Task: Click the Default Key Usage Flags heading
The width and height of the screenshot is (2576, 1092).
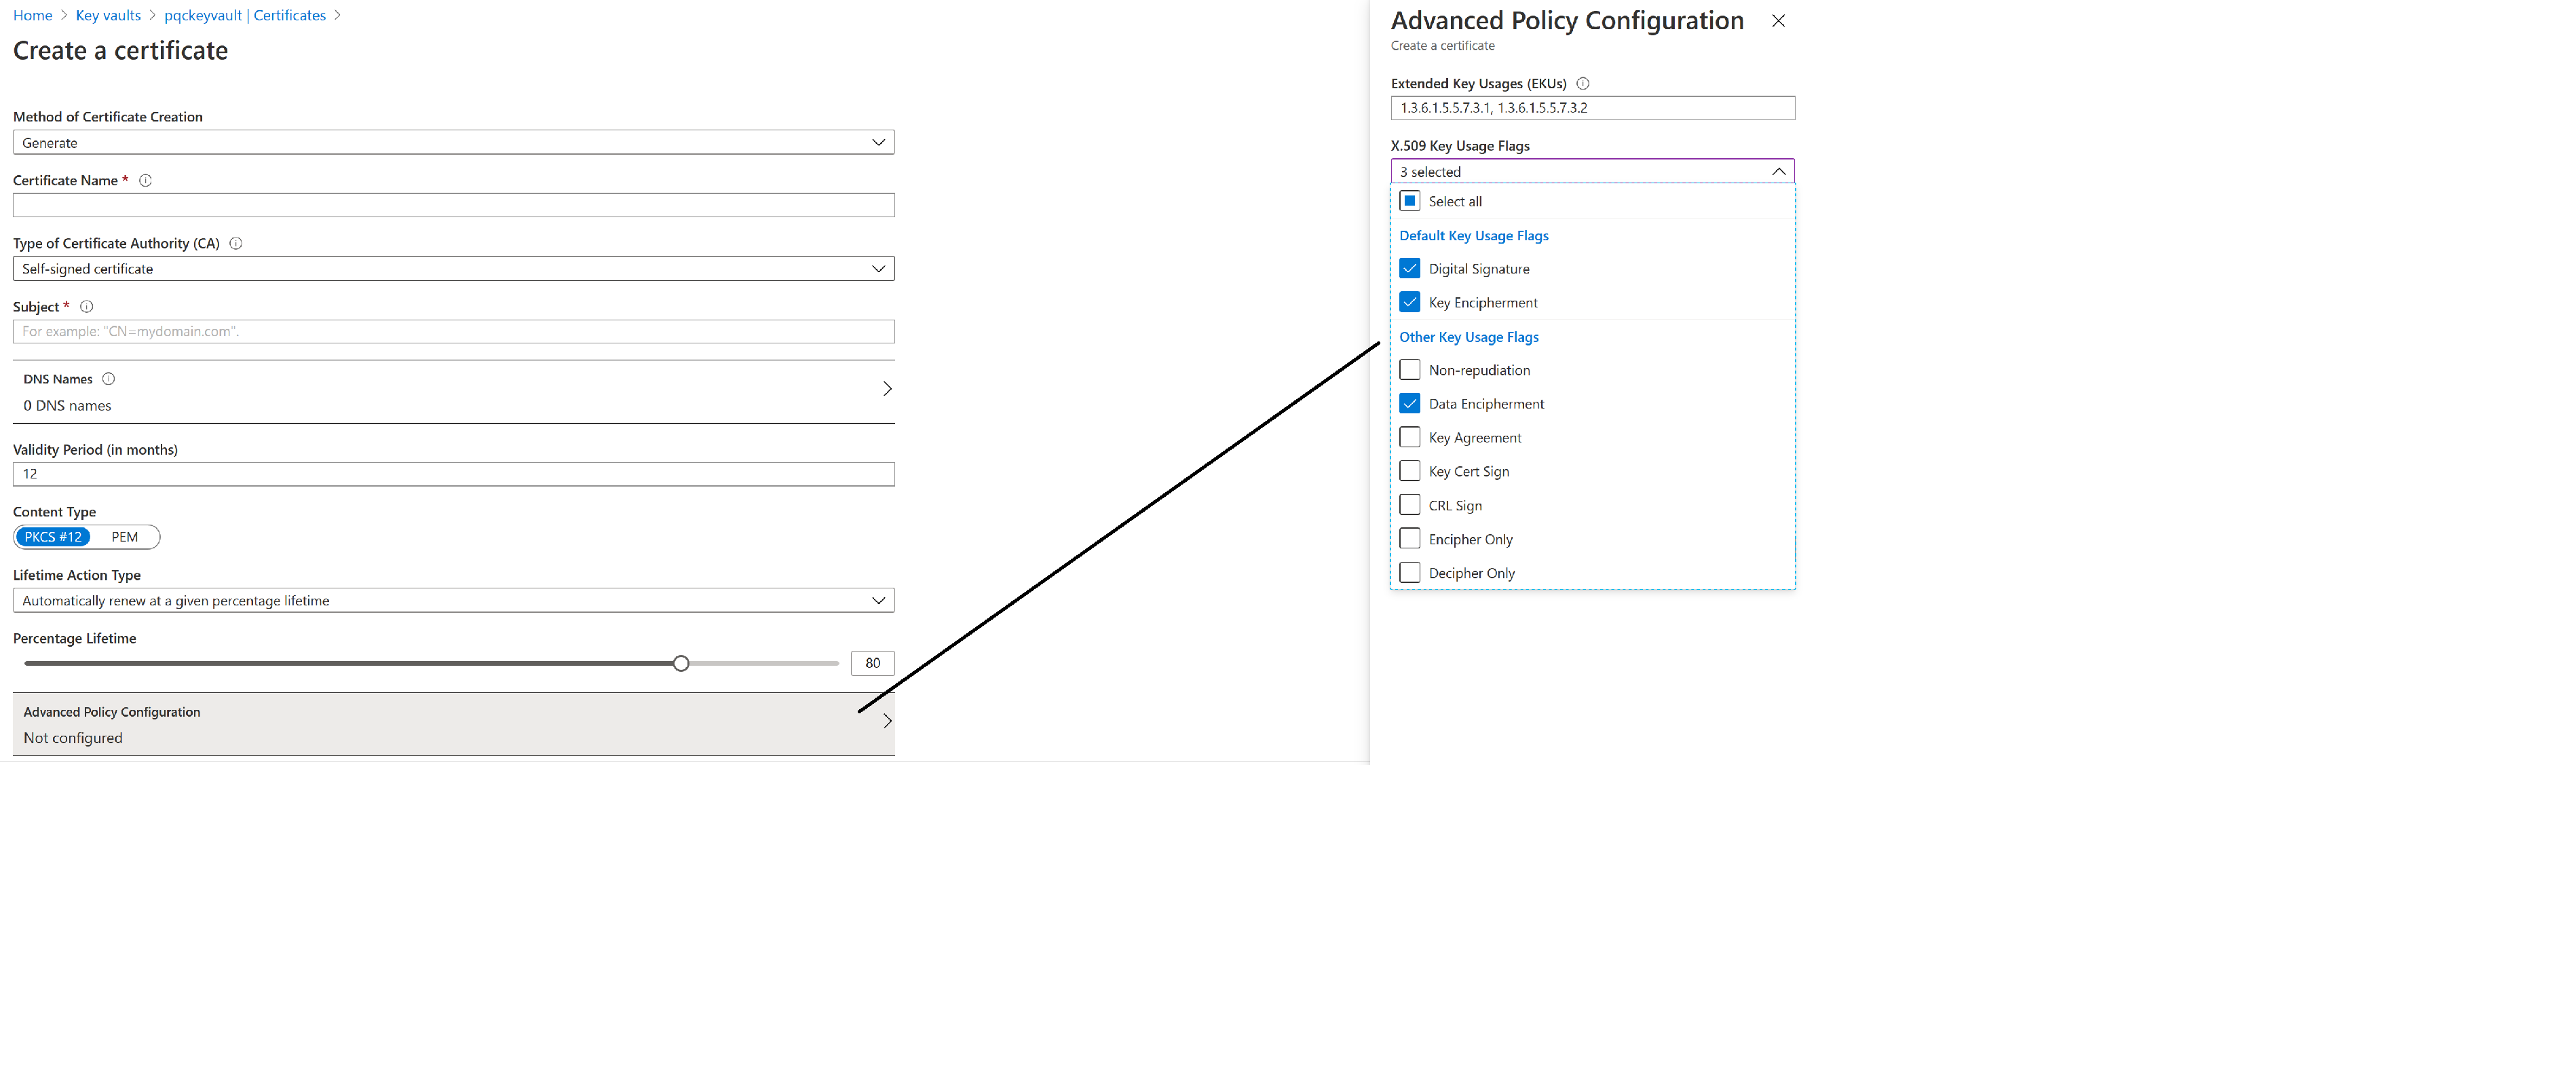Action: [x=1474, y=236]
